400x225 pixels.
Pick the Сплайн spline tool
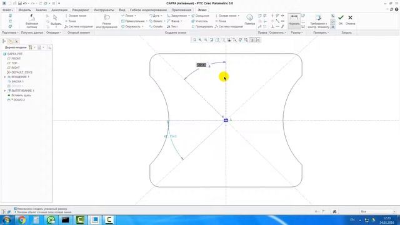[156, 26]
